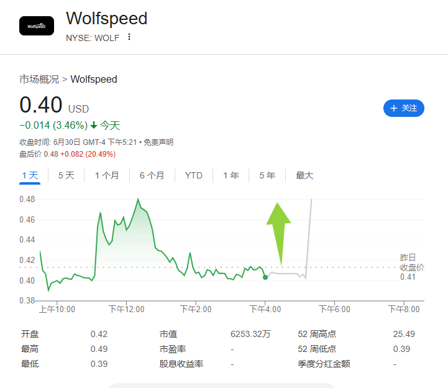Screen dimensions: 448x388
Task: Open the 免责声明 disclaimer link
Action: tap(158, 142)
